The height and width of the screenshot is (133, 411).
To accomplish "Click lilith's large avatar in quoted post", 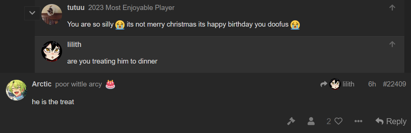I will 52,51.
